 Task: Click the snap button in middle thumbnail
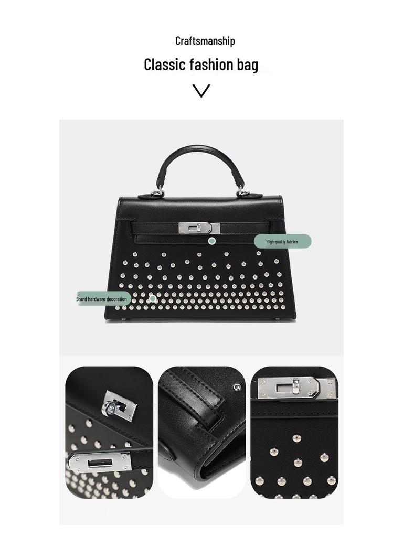tap(237, 388)
